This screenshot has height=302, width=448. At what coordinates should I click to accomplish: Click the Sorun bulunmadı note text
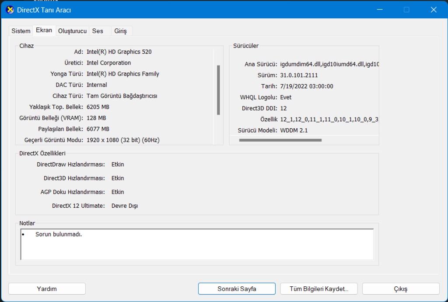click(x=59, y=234)
